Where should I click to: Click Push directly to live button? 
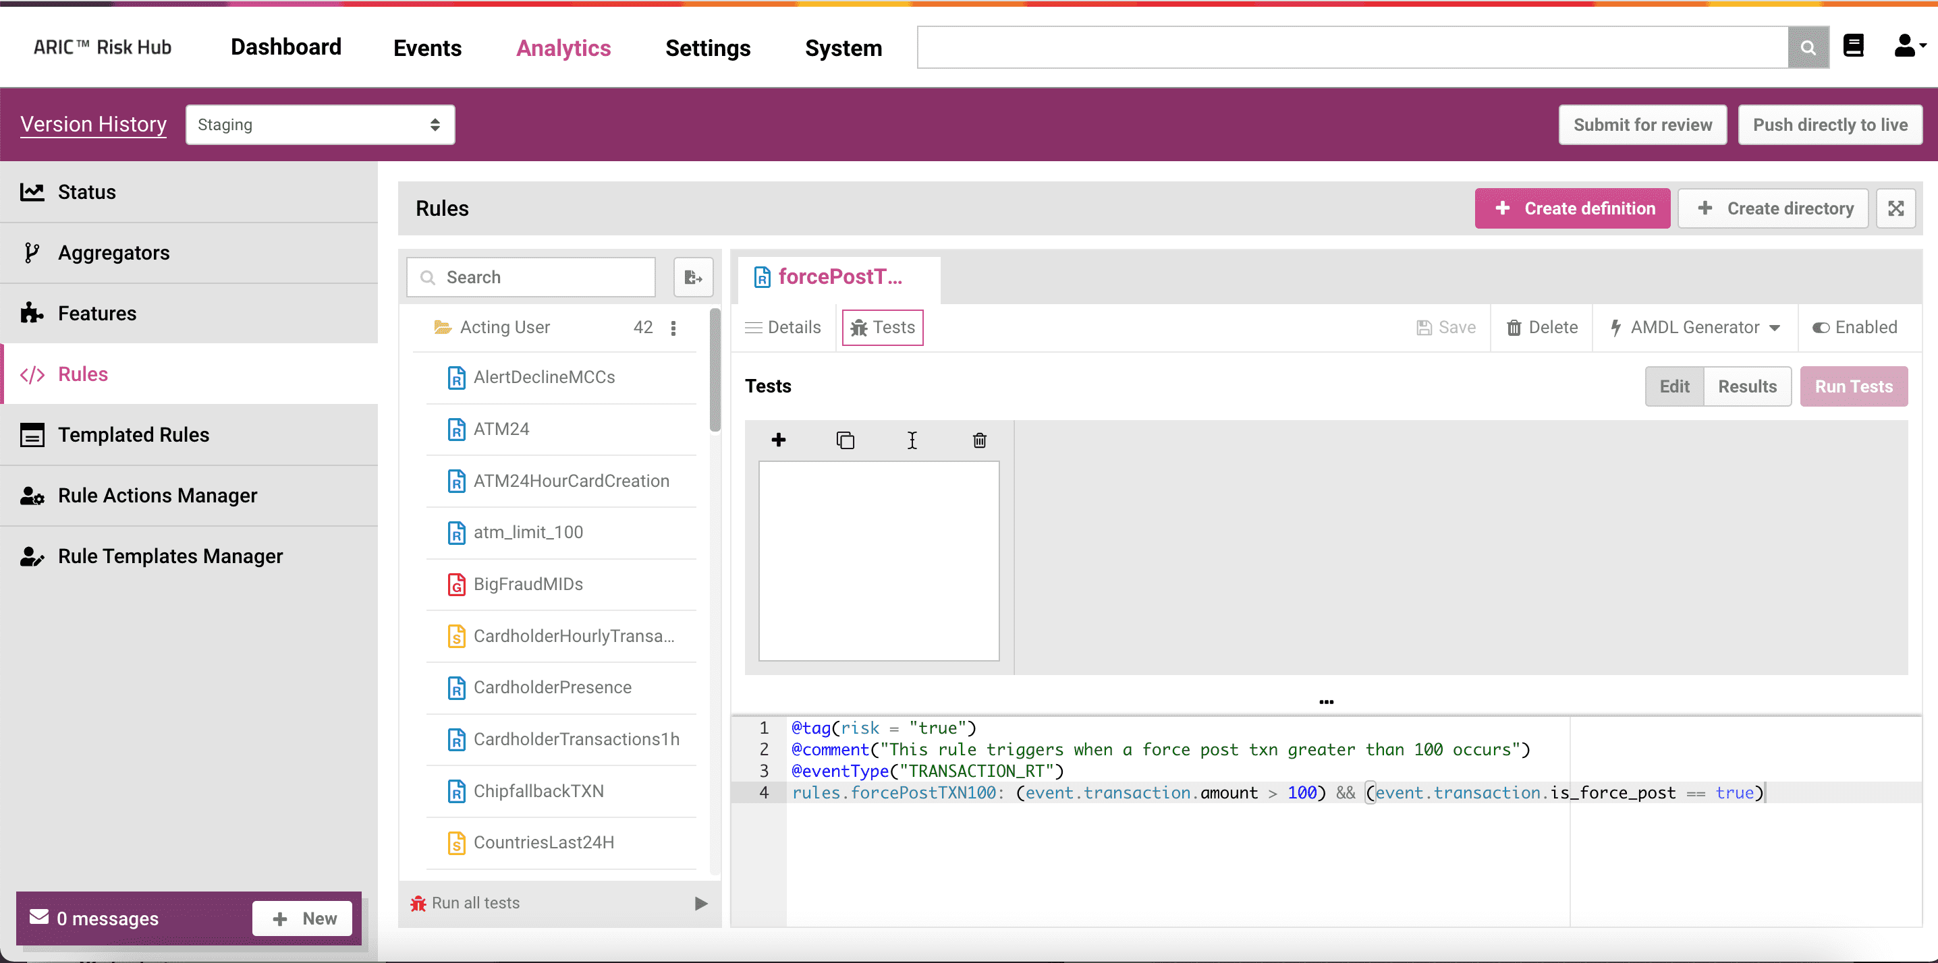(x=1829, y=125)
